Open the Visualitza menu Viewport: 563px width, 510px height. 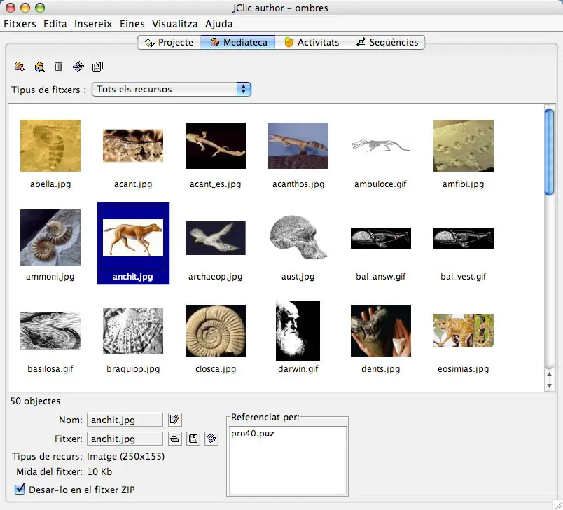click(x=174, y=24)
